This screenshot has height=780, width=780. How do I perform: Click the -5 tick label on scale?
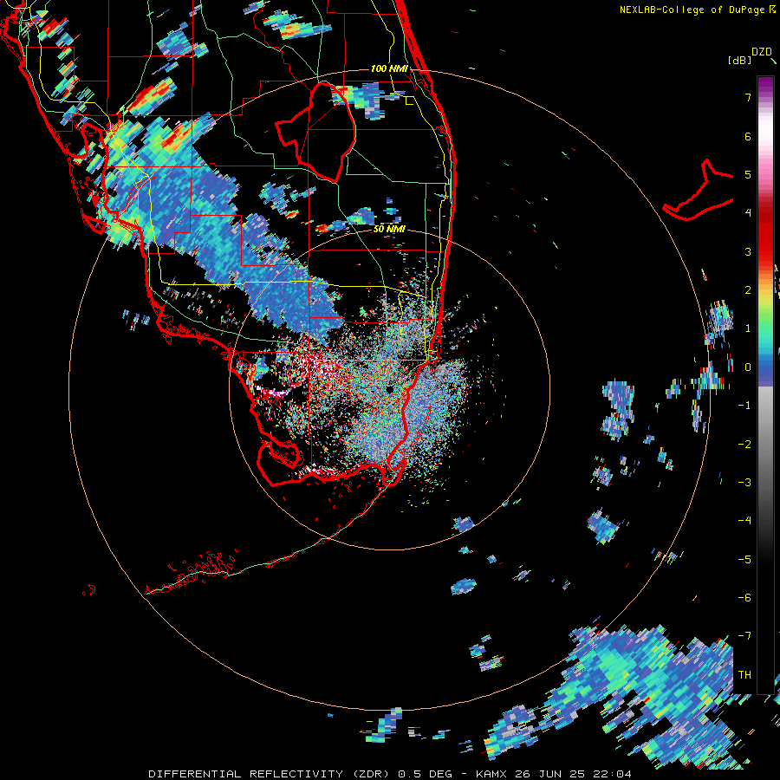[x=744, y=560]
